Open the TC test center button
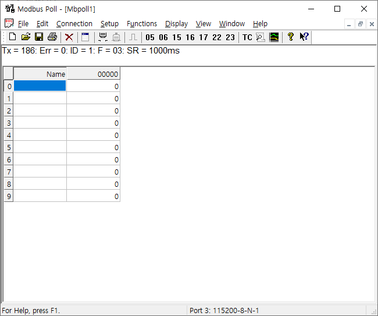The width and height of the screenshot is (378, 316). coord(247,37)
